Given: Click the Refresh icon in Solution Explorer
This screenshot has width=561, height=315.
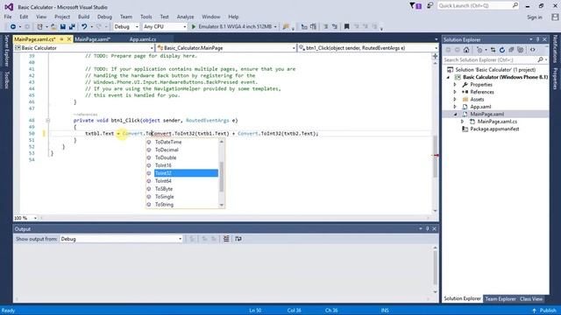Looking at the screenshot, I should tap(502, 50).
